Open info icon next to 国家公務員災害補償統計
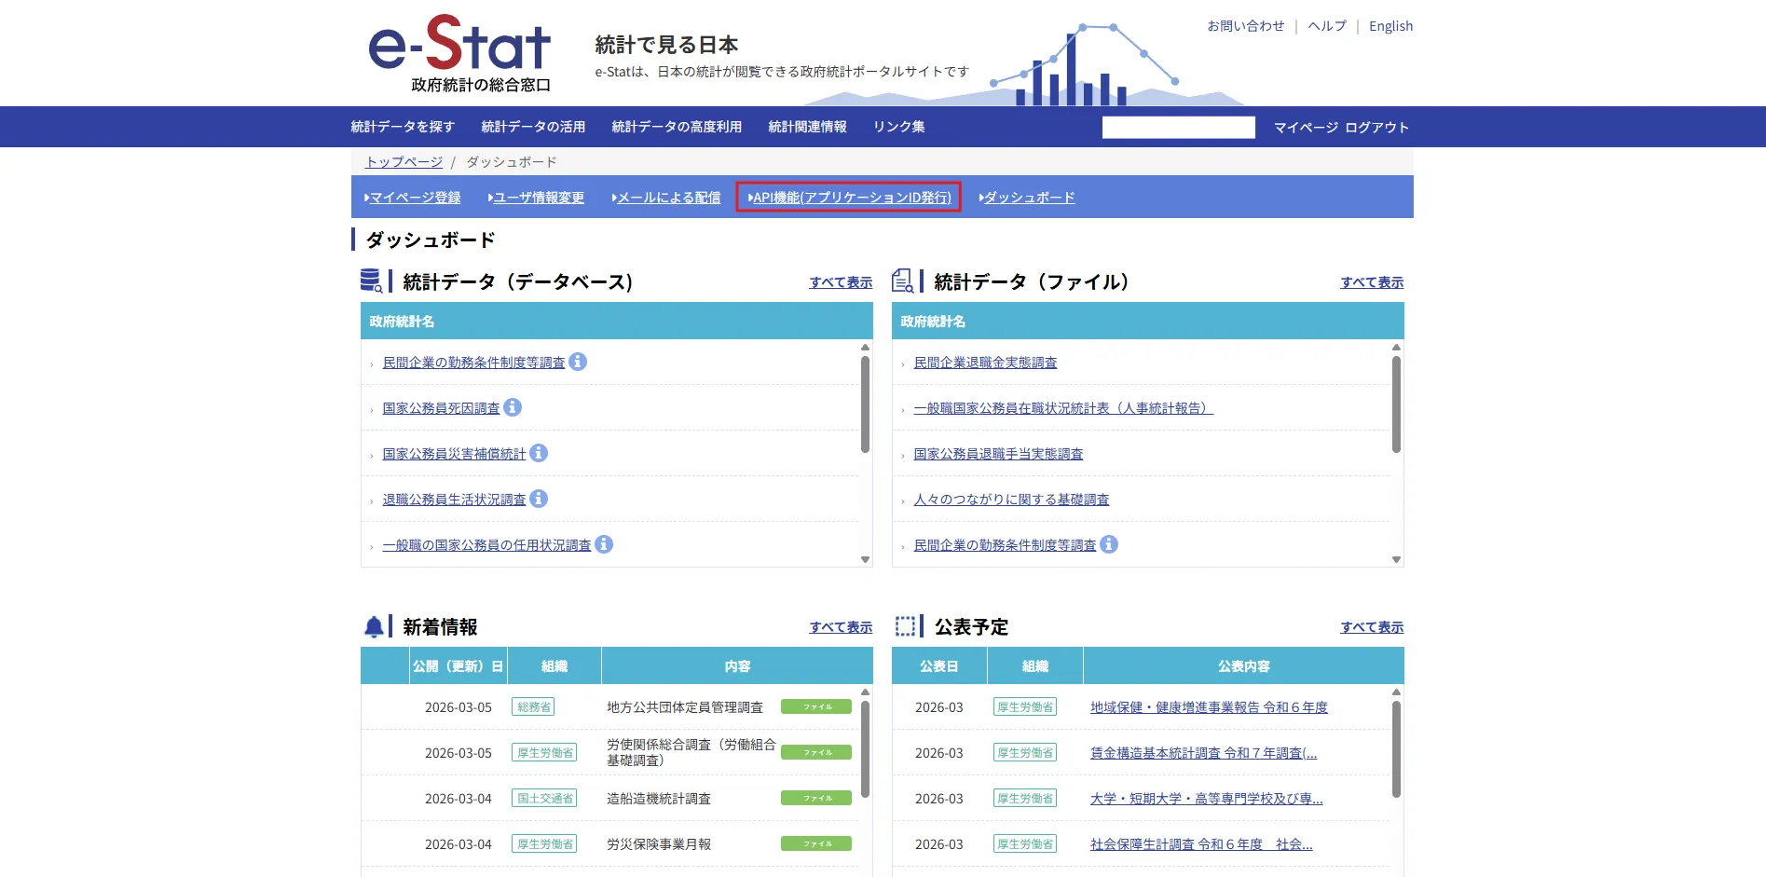Image resolution: width=1766 pixels, height=877 pixels. click(539, 453)
